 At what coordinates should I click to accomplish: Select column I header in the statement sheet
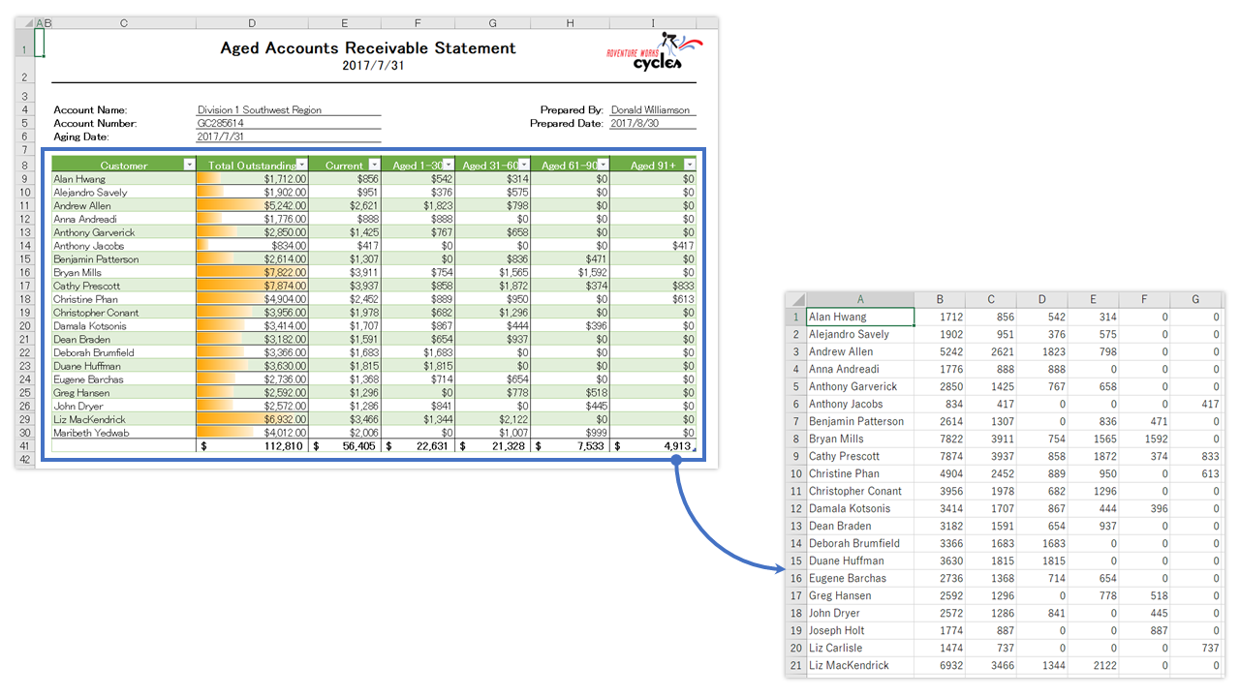coord(654,22)
